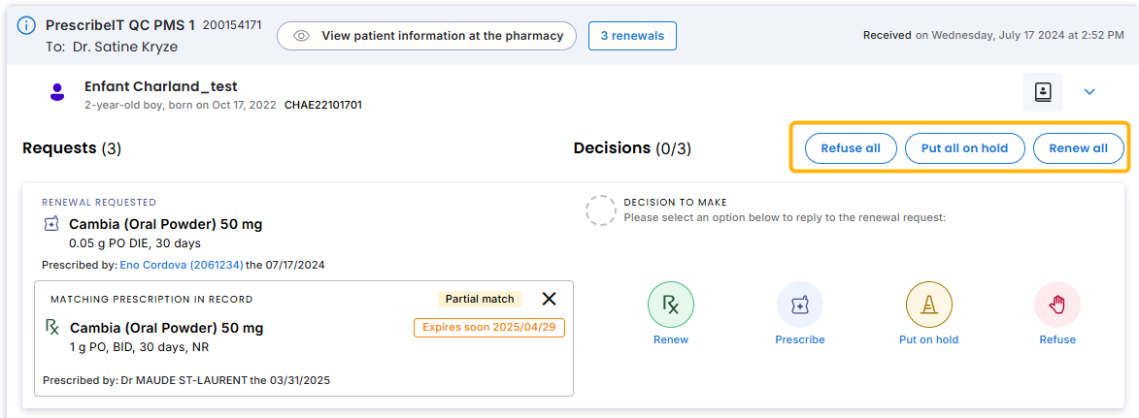Click Renew all button

point(1079,148)
